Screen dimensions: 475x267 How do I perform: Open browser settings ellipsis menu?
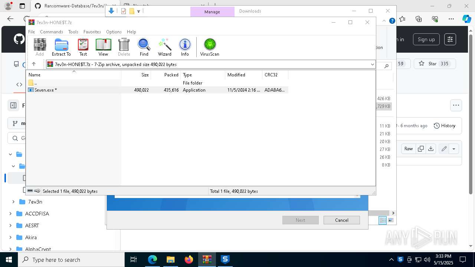(451, 19)
